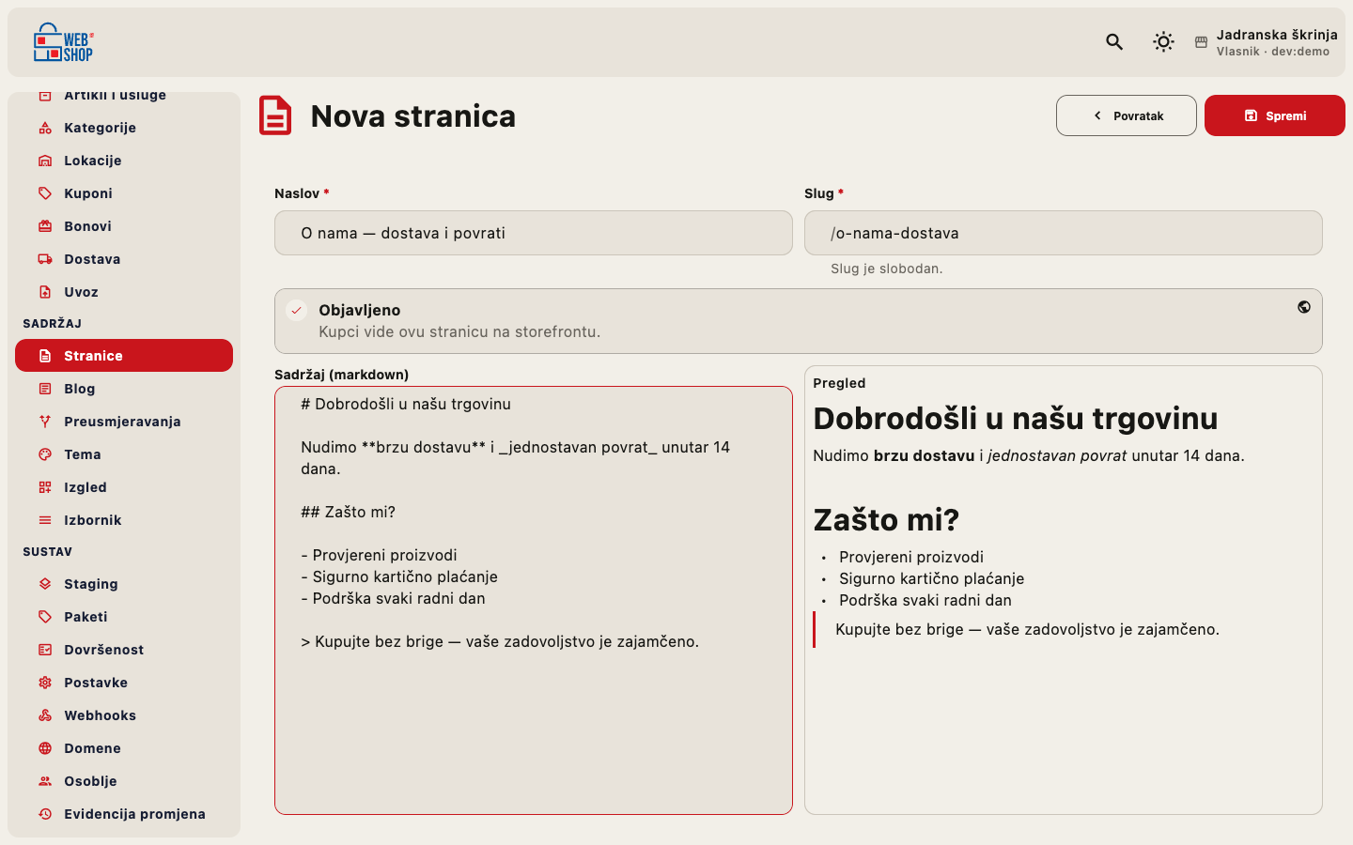The image size is (1353, 845).
Task: Open Dovršenost in the sidebar
Action: [124, 650]
